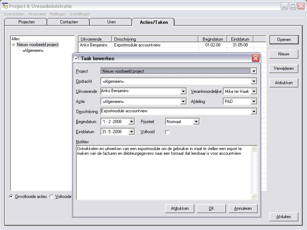Click the Nieuw button
The height and width of the screenshot is (230, 307).
(284, 54)
